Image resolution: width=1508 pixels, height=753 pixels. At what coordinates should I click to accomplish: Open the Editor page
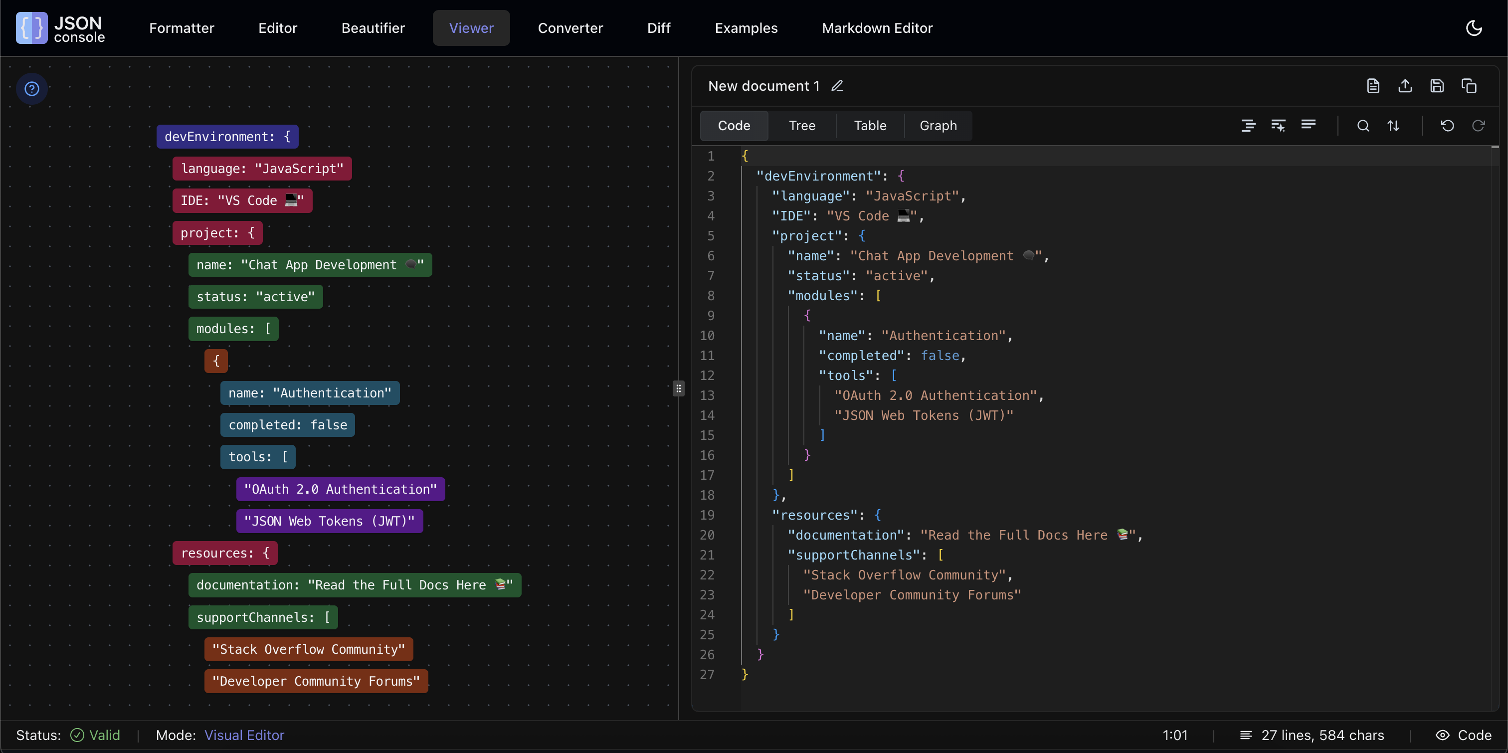[277, 28]
